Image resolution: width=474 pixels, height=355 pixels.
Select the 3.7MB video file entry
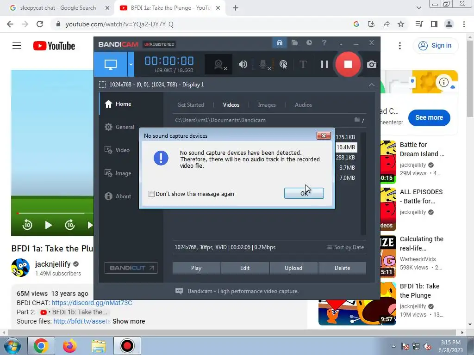(347, 167)
